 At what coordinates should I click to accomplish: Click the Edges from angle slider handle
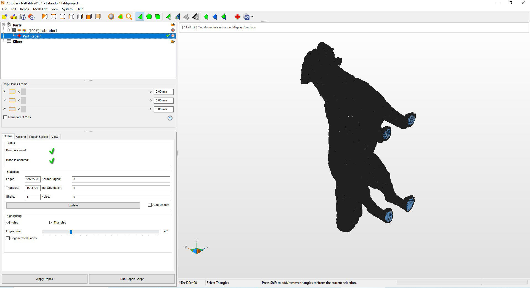coord(71,232)
